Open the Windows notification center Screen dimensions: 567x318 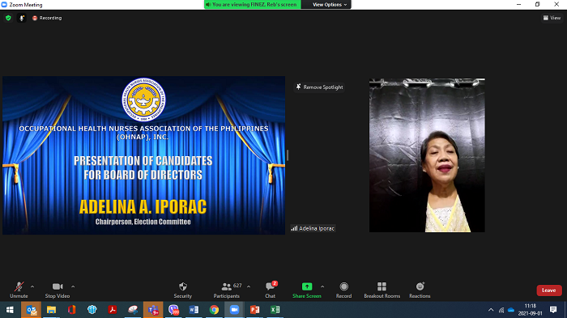pyautogui.click(x=553, y=310)
